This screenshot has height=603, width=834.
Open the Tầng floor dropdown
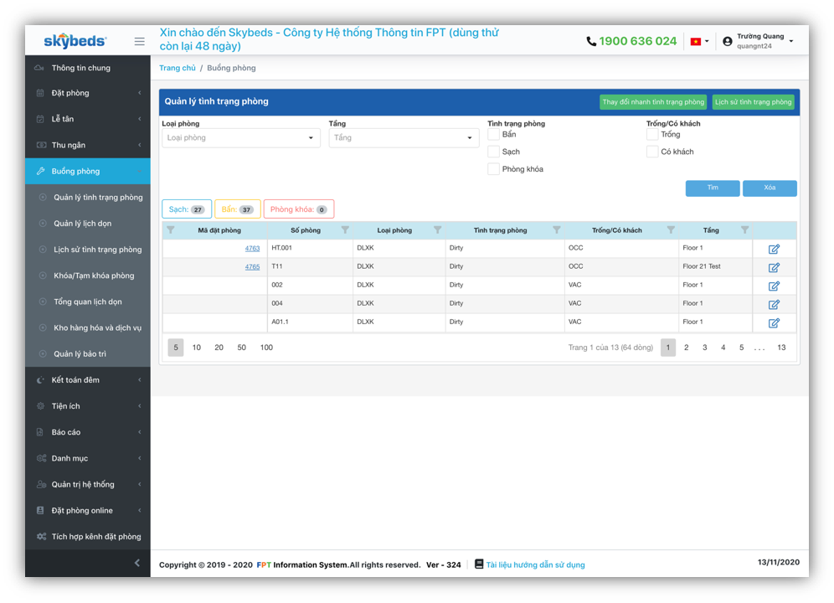(404, 138)
